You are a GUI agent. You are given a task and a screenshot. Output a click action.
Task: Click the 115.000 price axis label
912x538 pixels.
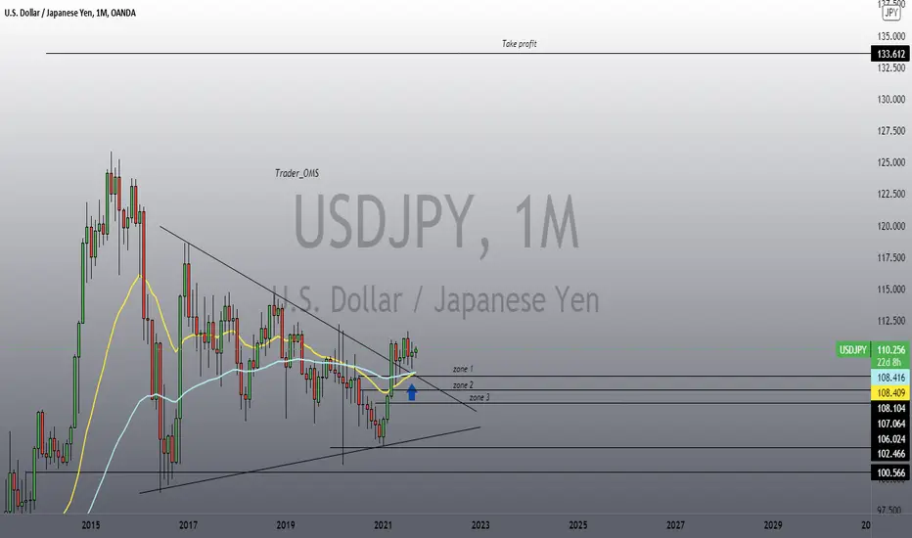click(x=891, y=290)
